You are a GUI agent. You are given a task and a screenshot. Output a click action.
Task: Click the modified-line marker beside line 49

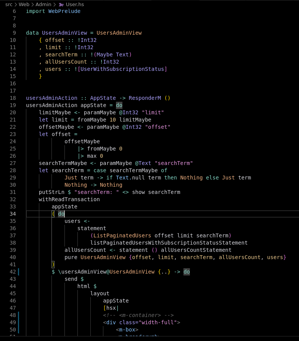[19, 322]
